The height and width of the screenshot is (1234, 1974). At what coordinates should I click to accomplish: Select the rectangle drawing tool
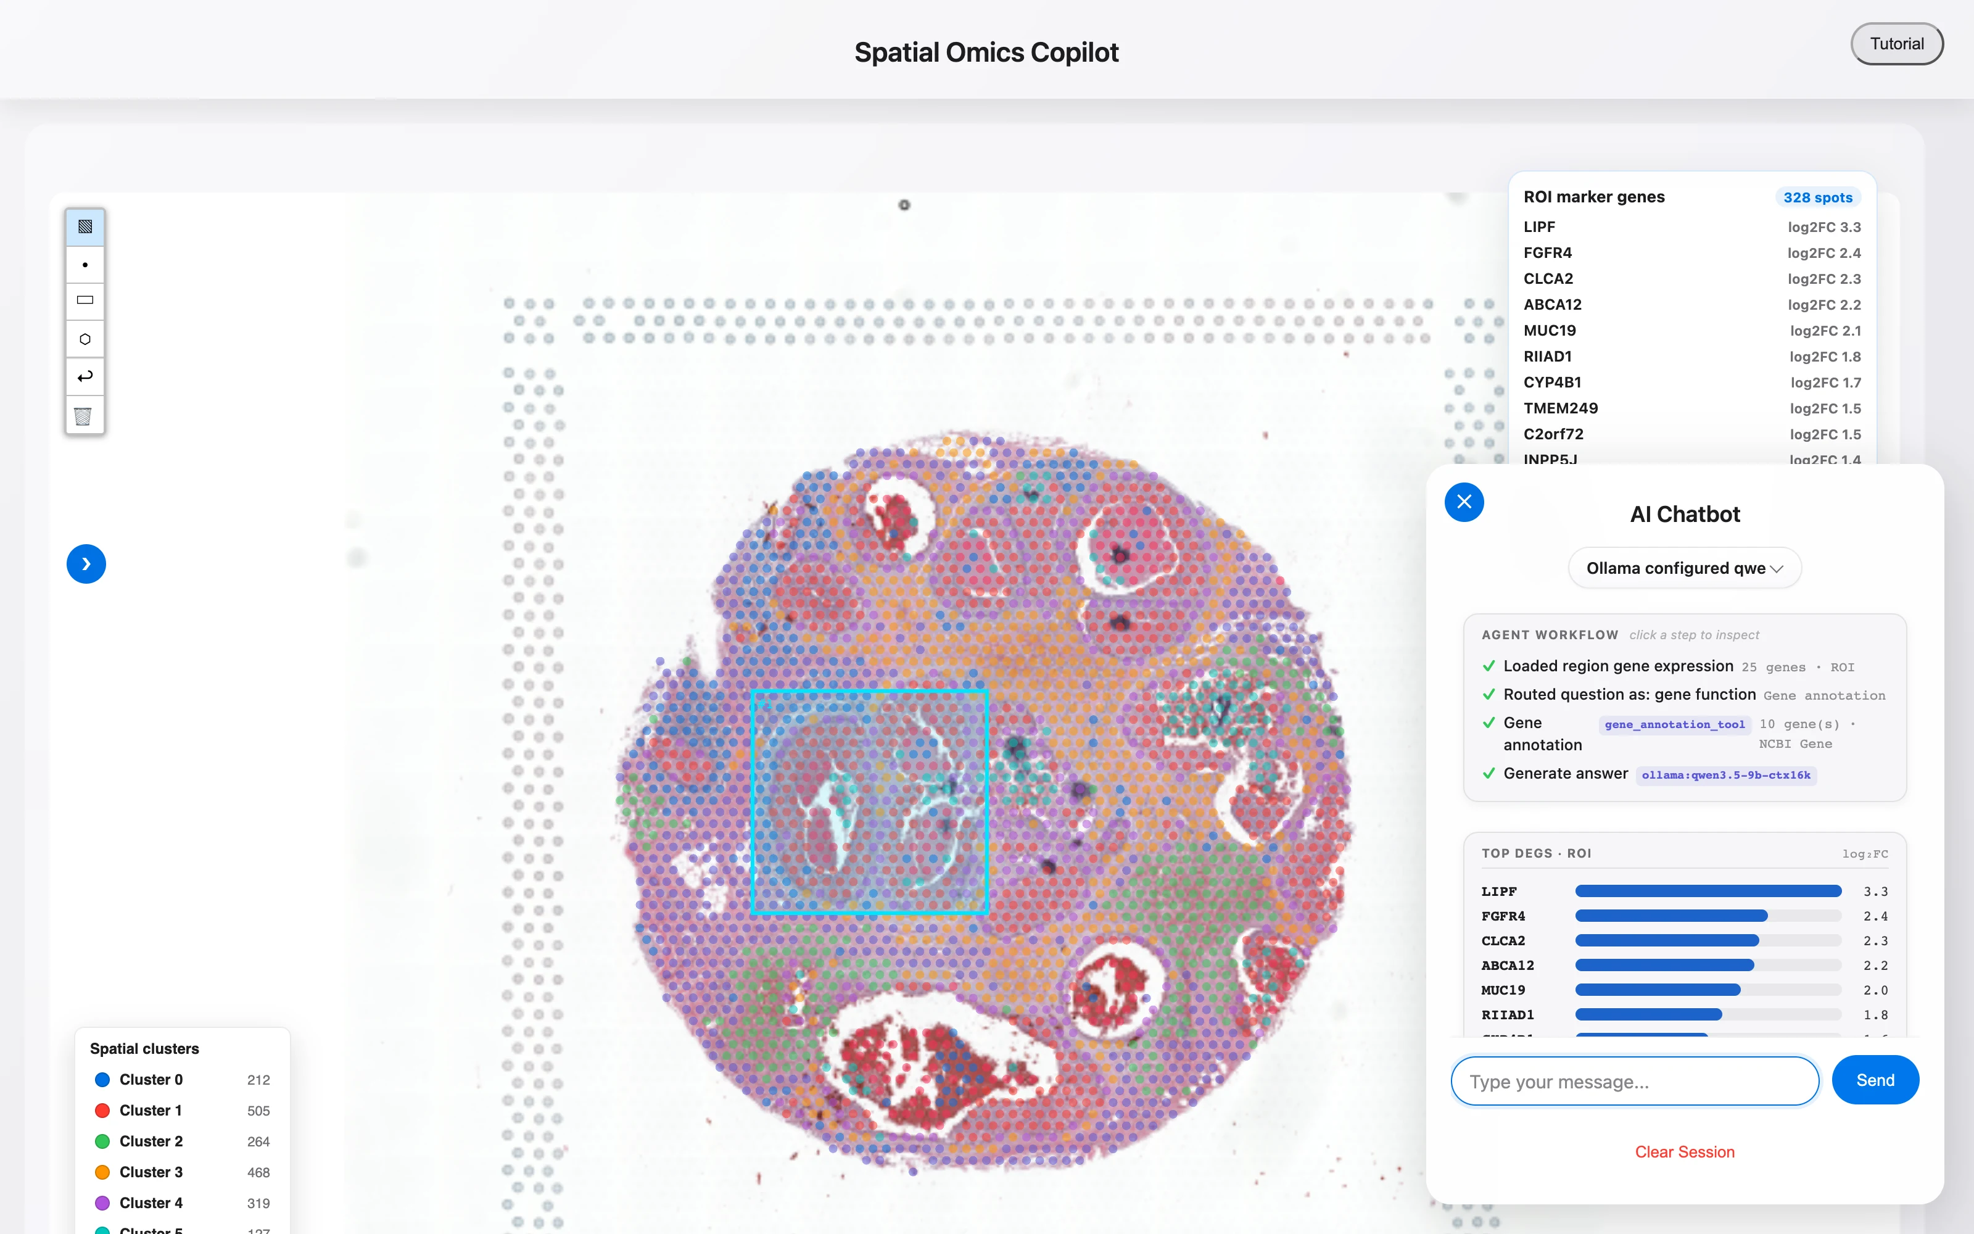85,300
